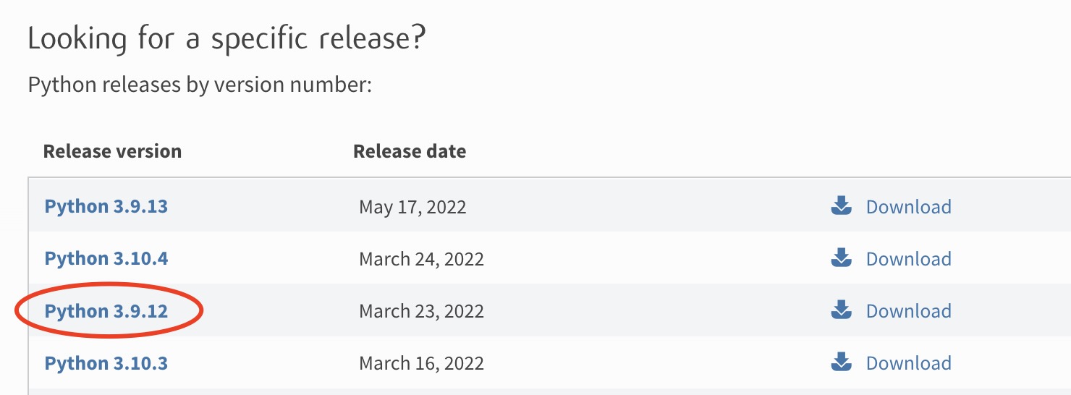This screenshot has height=395, width=1071.
Task: Click the download icon for Python 3.9.13
Action: point(841,206)
